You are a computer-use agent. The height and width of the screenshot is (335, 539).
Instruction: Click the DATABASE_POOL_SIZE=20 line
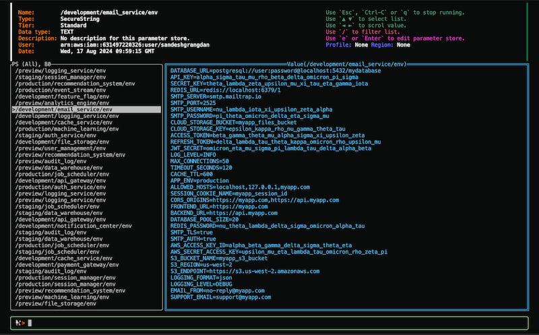pos(205,220)
